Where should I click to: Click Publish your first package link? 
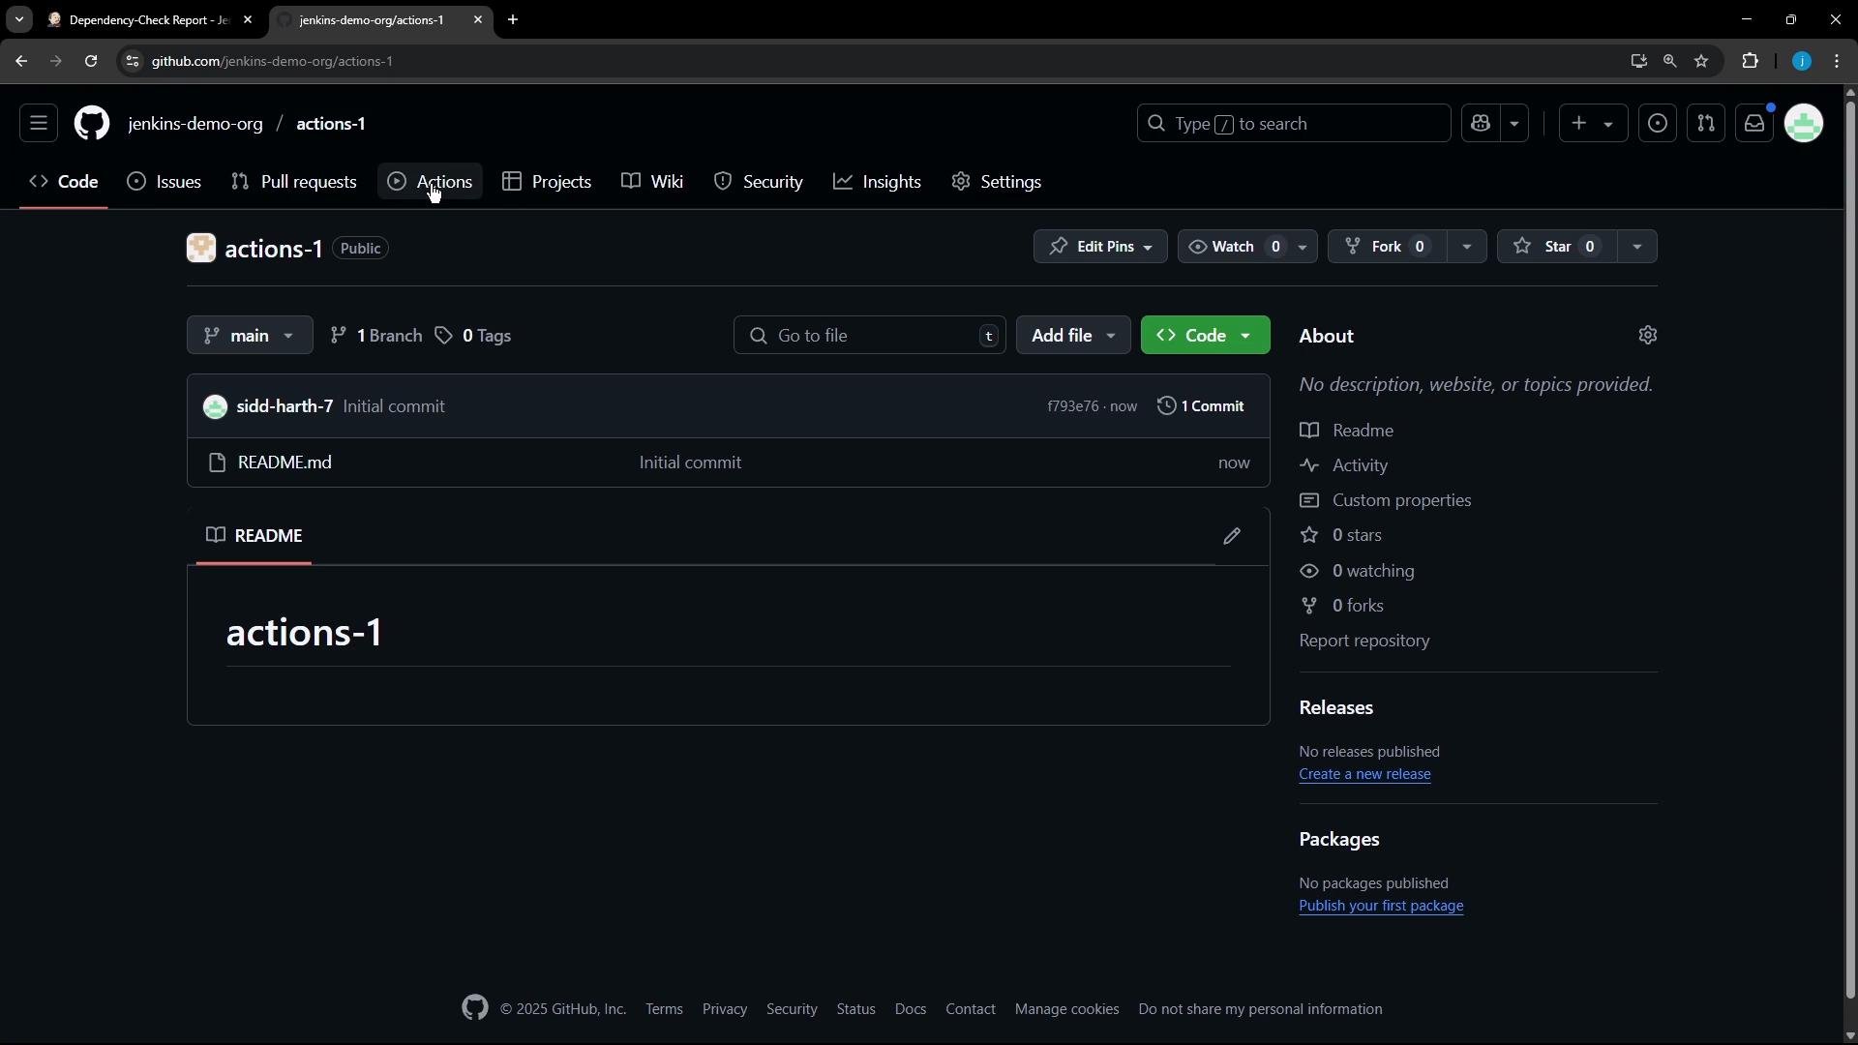point(1381,906)
